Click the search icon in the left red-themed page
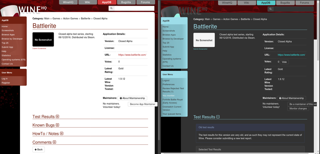 [x=111, y=8]
